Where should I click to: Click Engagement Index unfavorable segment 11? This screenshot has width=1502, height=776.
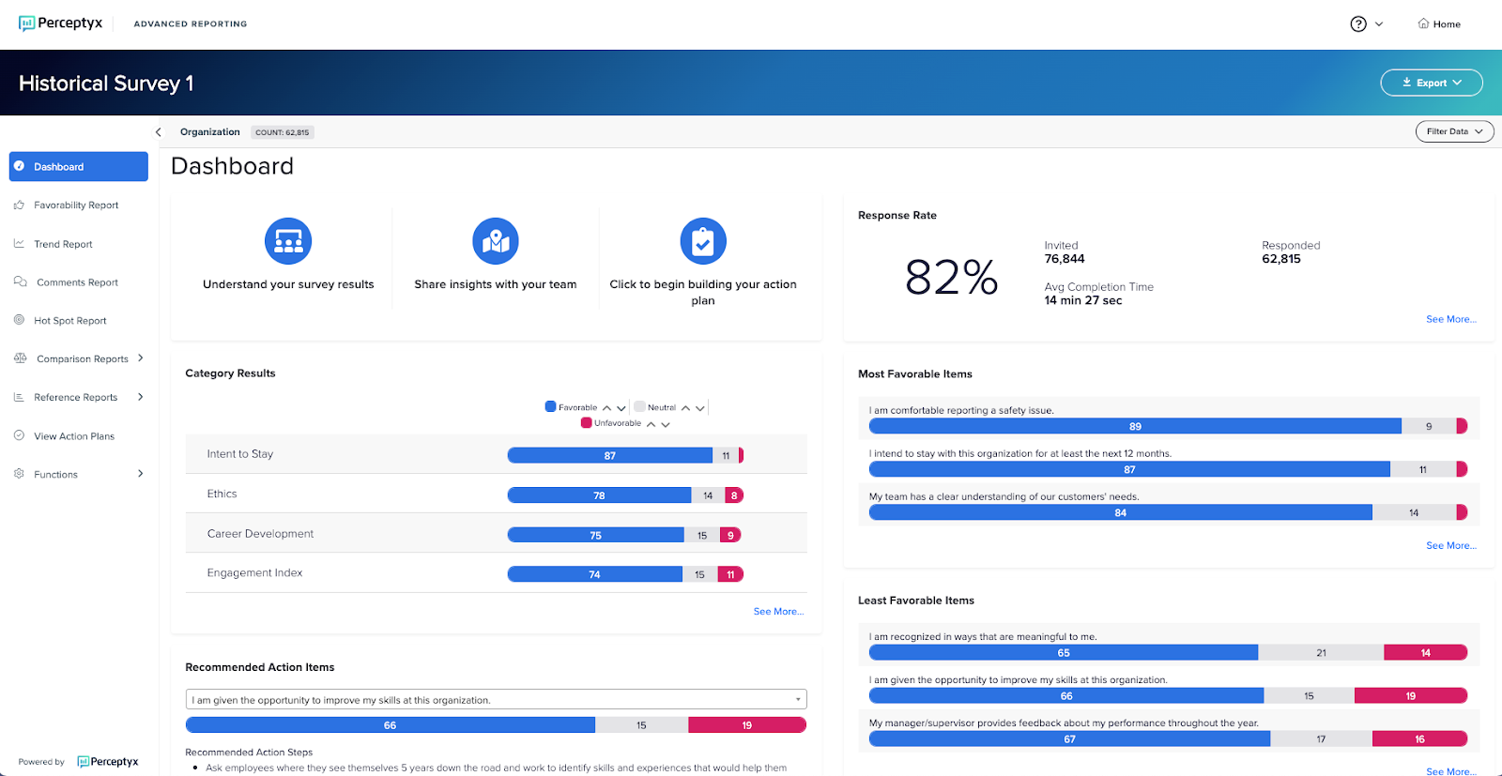pyautogui.click(x=730, y=574)
